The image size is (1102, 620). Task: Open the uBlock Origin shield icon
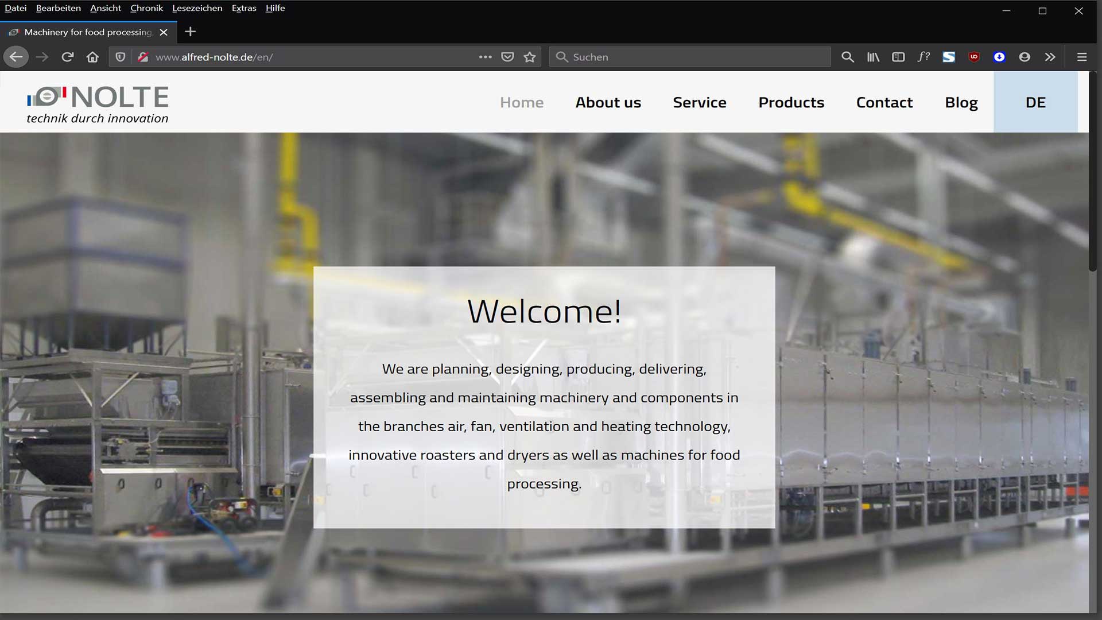point(974,57)
